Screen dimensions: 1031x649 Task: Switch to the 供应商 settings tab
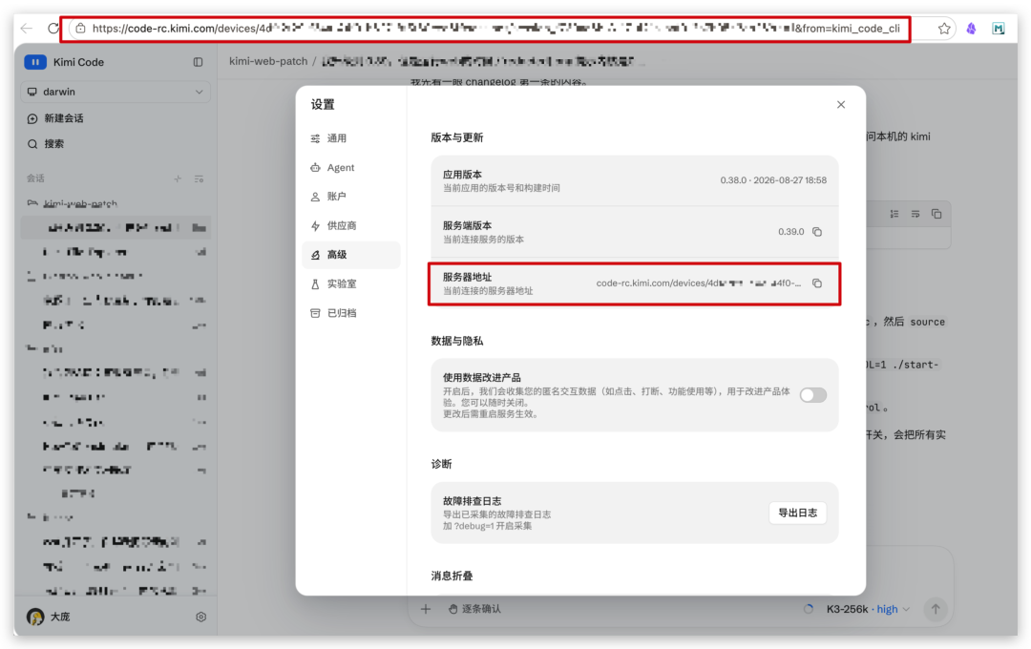pos(351,225)
